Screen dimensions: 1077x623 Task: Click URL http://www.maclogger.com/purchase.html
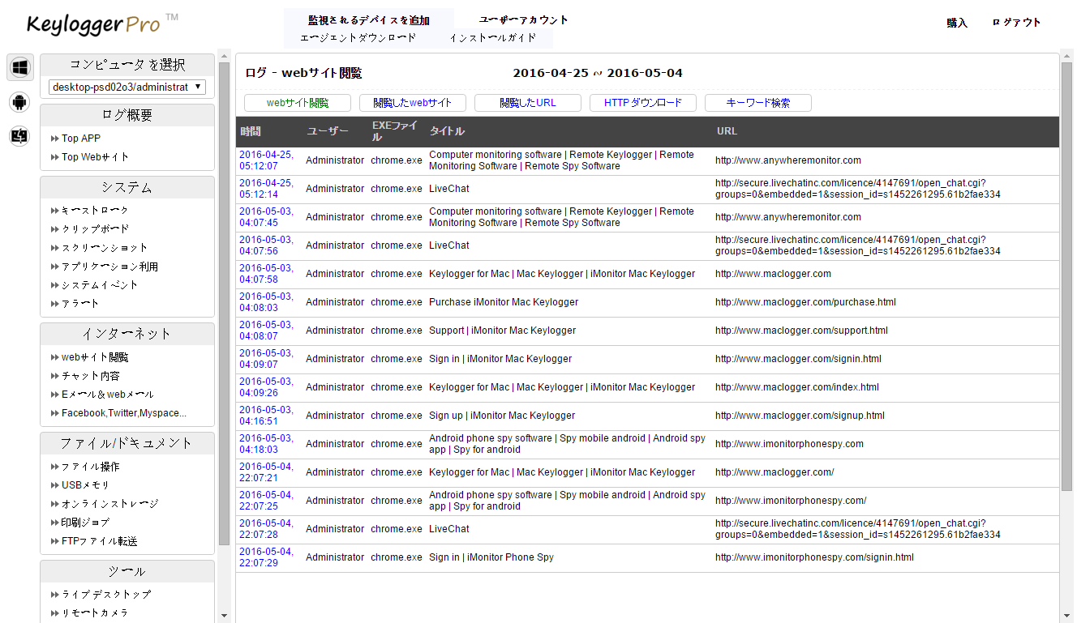coord(805,302)
